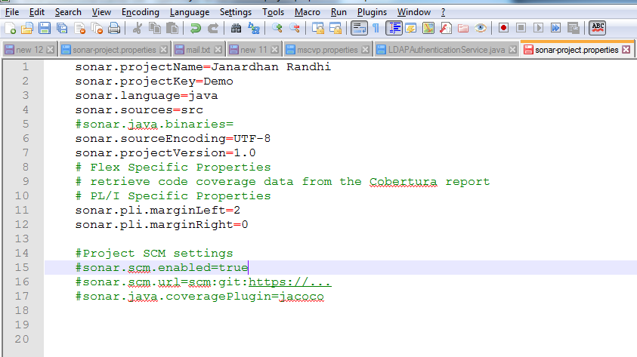Toggle the monitoring eye icon
637x357 pixels.
pos(481,28)
